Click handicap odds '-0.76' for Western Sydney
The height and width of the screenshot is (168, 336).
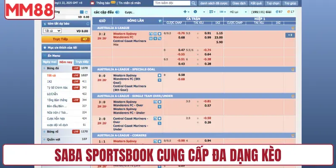[181, 33]
